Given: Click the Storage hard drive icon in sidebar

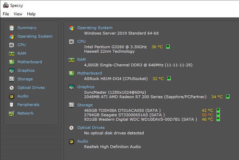Looking at the screenshot, I should 12,79.
